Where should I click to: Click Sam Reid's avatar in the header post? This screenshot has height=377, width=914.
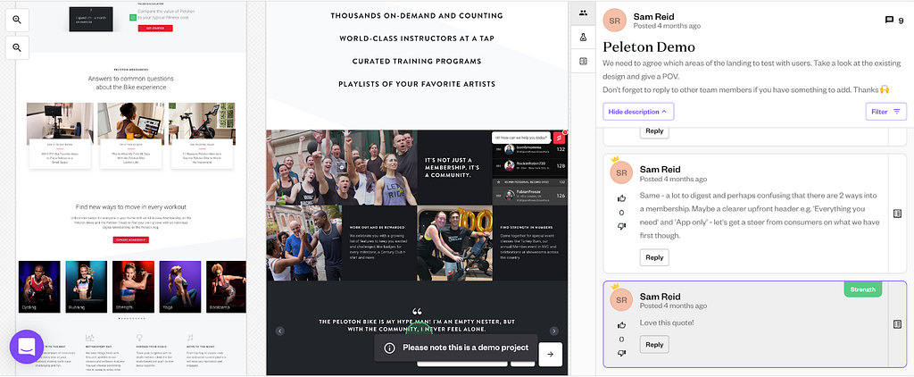point(614,21)
